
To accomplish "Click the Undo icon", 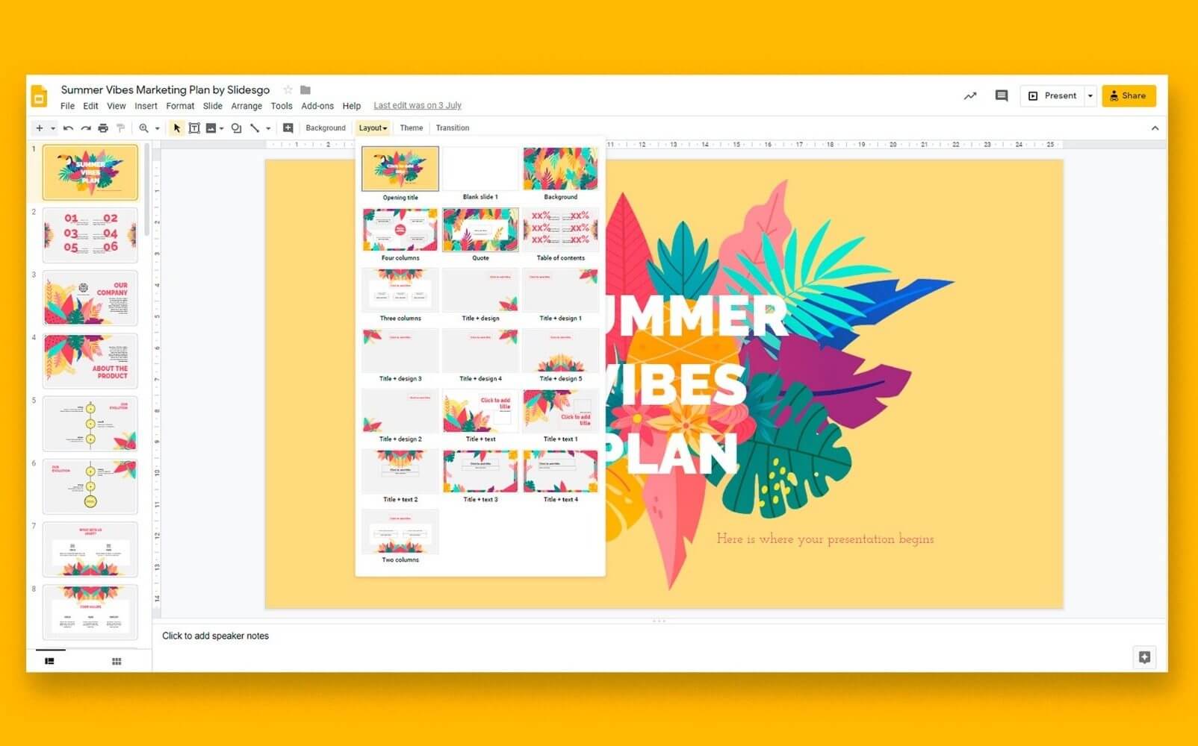I will pyautogui.click(x=67, y=128).
